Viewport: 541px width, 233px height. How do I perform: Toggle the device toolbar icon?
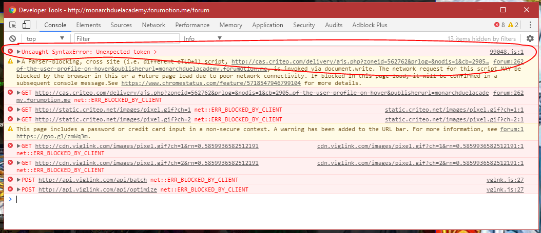[x=26, y=25]
